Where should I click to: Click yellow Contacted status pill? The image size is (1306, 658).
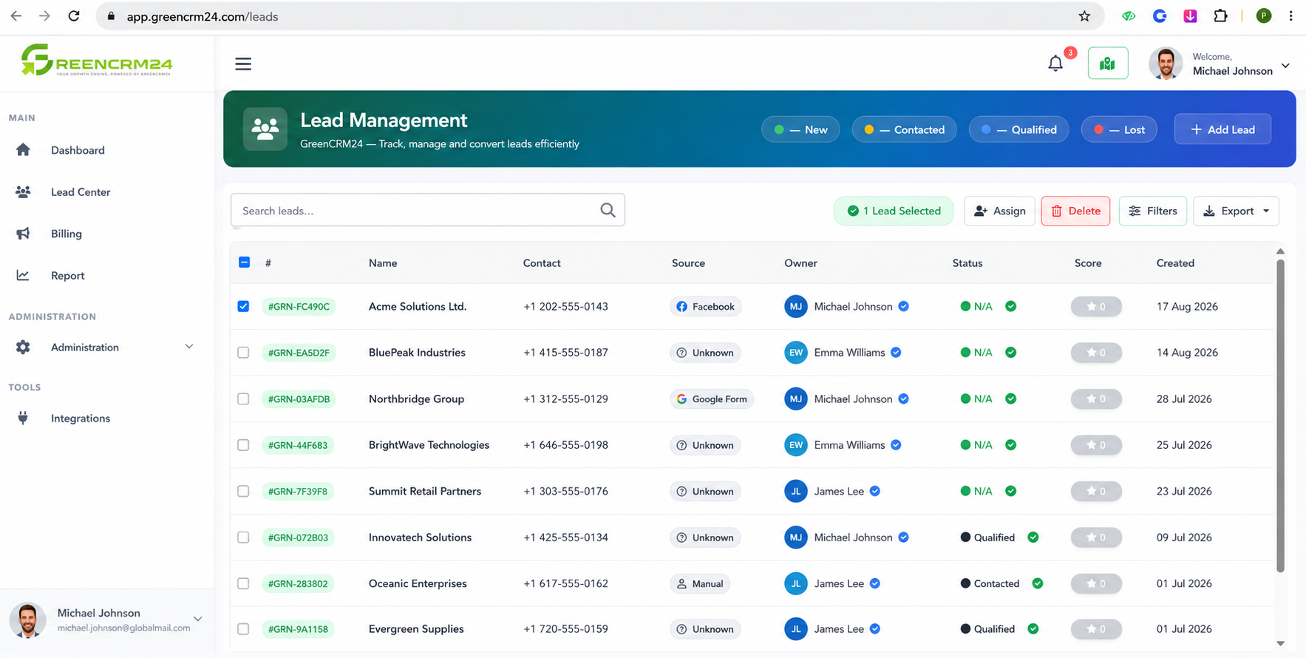pyautogui.click(x=904, y=129)
